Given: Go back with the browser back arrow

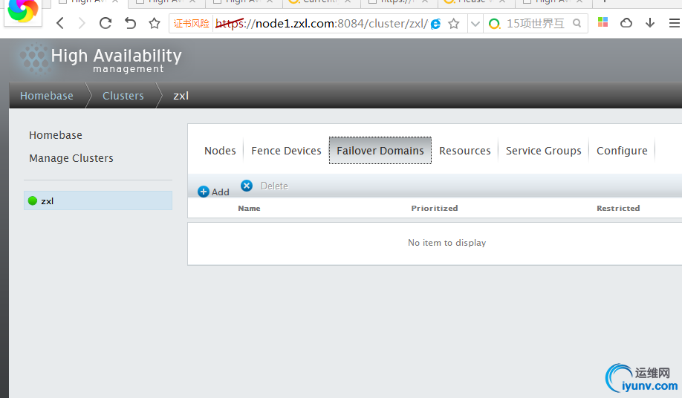Looking at the screenshot, I should coord(60,23).
